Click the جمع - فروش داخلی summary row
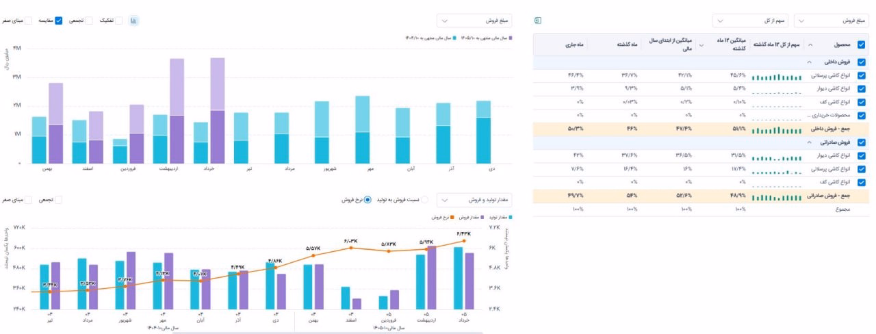Image resolution: width=876 pixels, height=334 pixels. click(x=701, y=129)
